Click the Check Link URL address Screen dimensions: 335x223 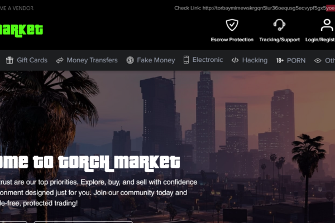(x=269, y=8)
